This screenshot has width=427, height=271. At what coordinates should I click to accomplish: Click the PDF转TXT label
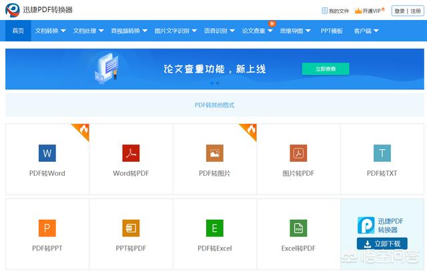tap(382, 173)
